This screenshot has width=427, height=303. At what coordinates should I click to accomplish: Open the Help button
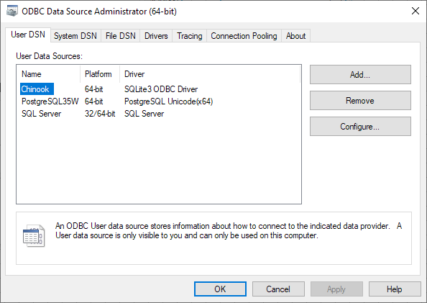395,289
